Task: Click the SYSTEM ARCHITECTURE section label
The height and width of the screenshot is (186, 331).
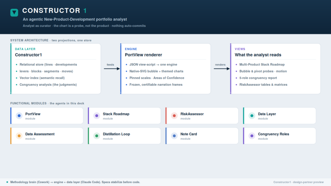Action: [51, 40]
